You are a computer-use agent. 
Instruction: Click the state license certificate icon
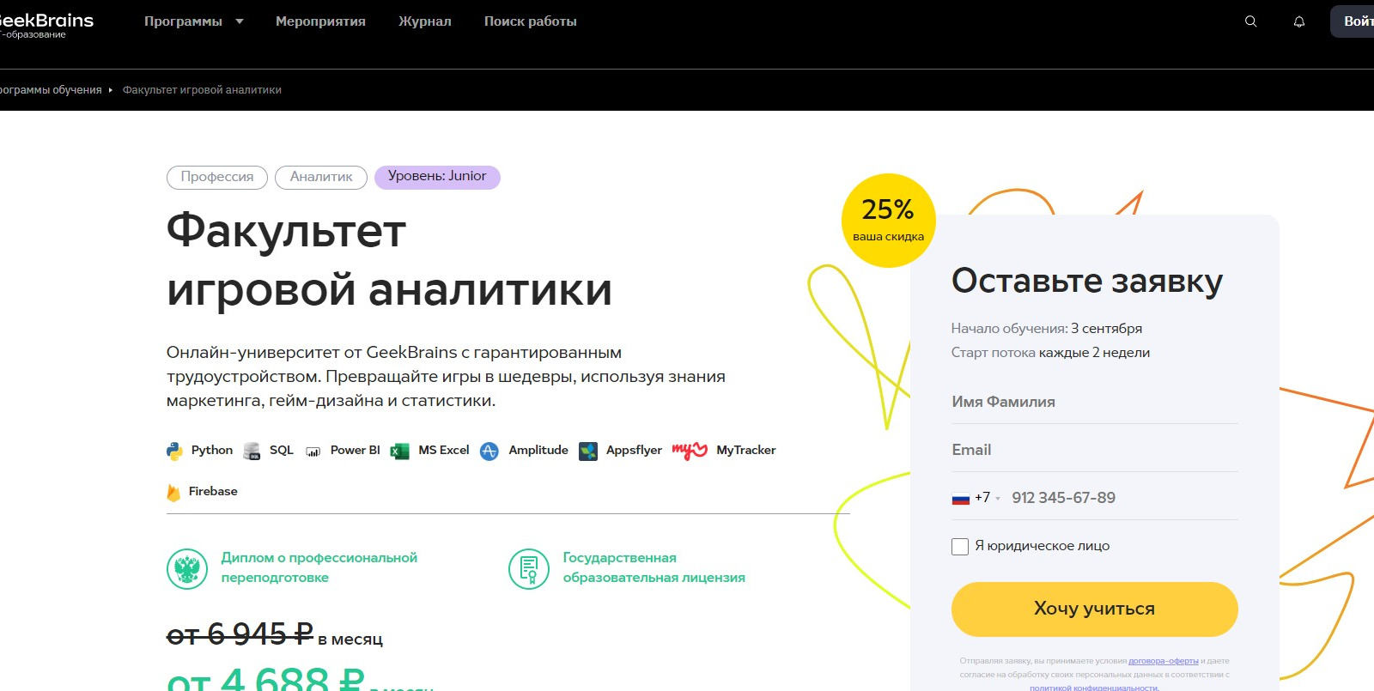tap(529, 568)
